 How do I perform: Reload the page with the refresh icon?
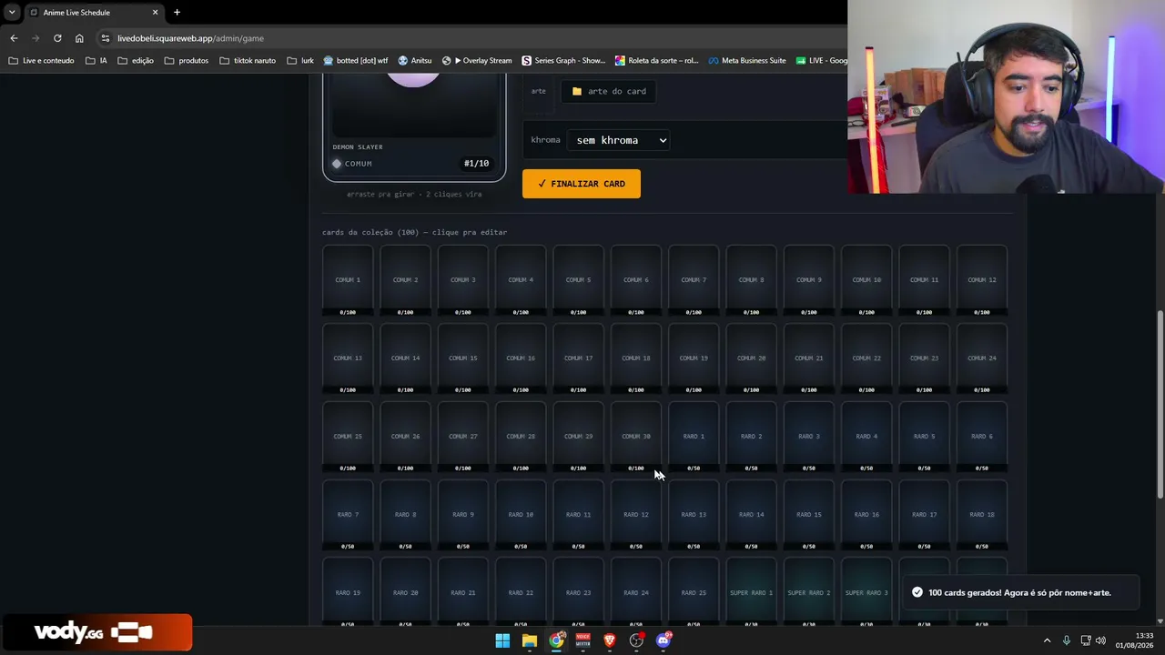click(x=57, y=38)
